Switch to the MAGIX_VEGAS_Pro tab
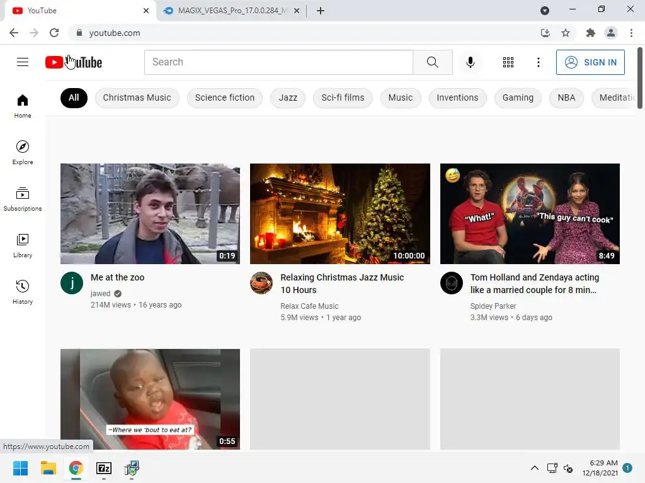This screenshot has height=483, width=645. pyautogui.click(x=232, y=11)
